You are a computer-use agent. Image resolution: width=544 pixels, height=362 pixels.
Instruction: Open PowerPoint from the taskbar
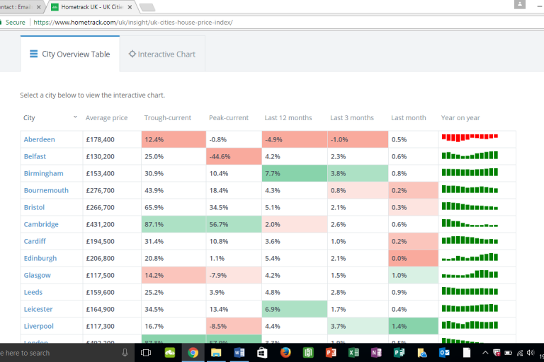pyautogui.click(x=331, y=352)
